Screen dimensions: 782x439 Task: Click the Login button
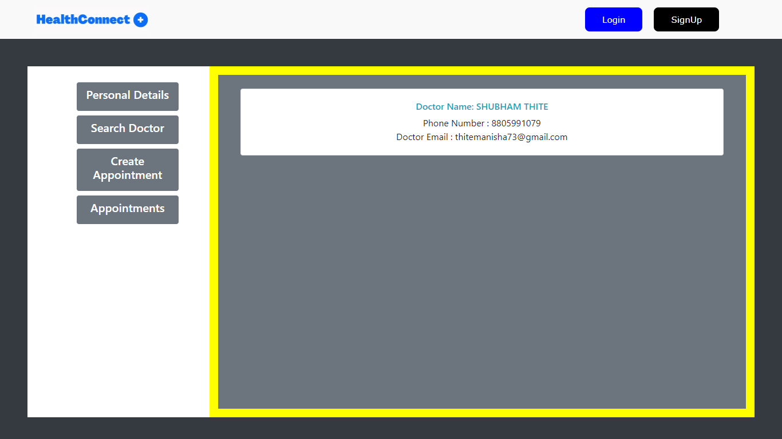pos(613,19)
